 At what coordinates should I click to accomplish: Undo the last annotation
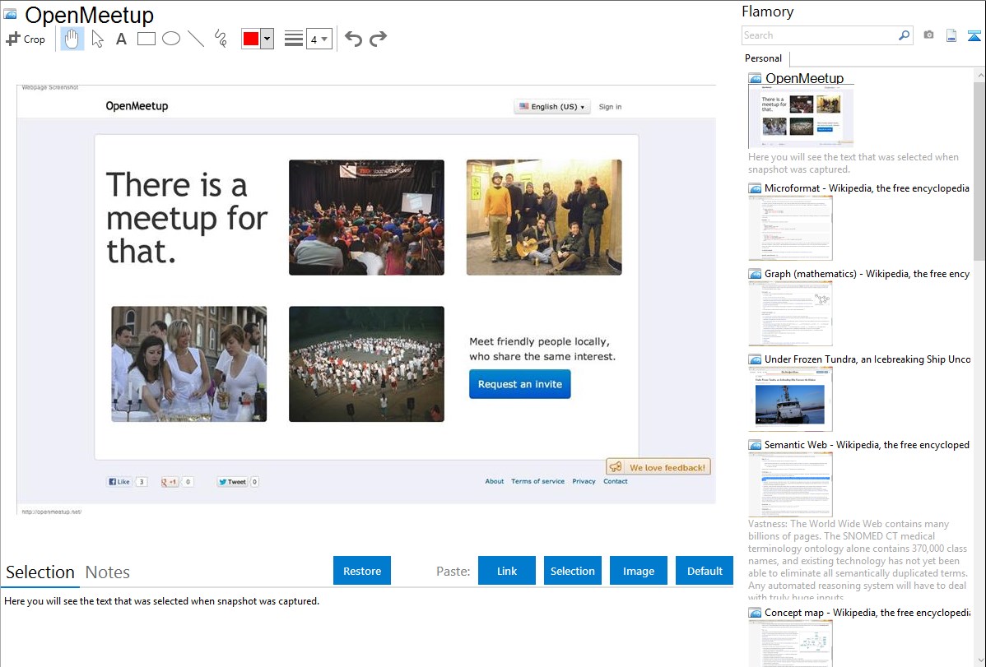tap(353, 39)
